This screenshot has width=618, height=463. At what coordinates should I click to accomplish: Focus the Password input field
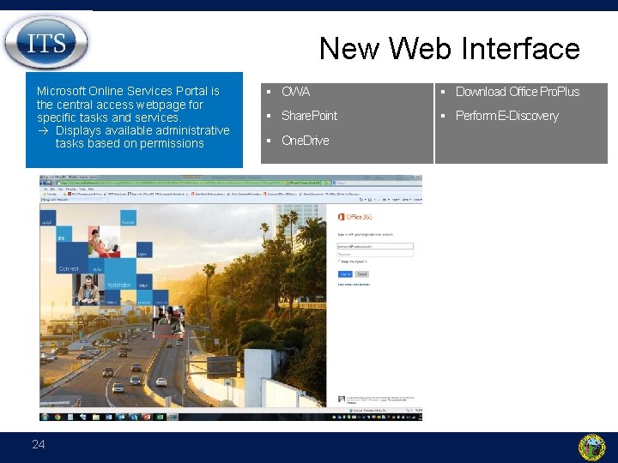tap(375, 255)
